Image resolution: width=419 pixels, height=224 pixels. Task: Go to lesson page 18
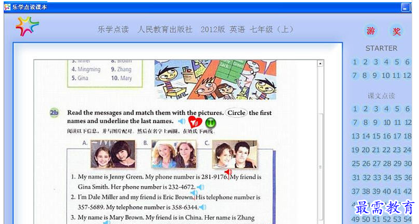(x=408, y=136)
